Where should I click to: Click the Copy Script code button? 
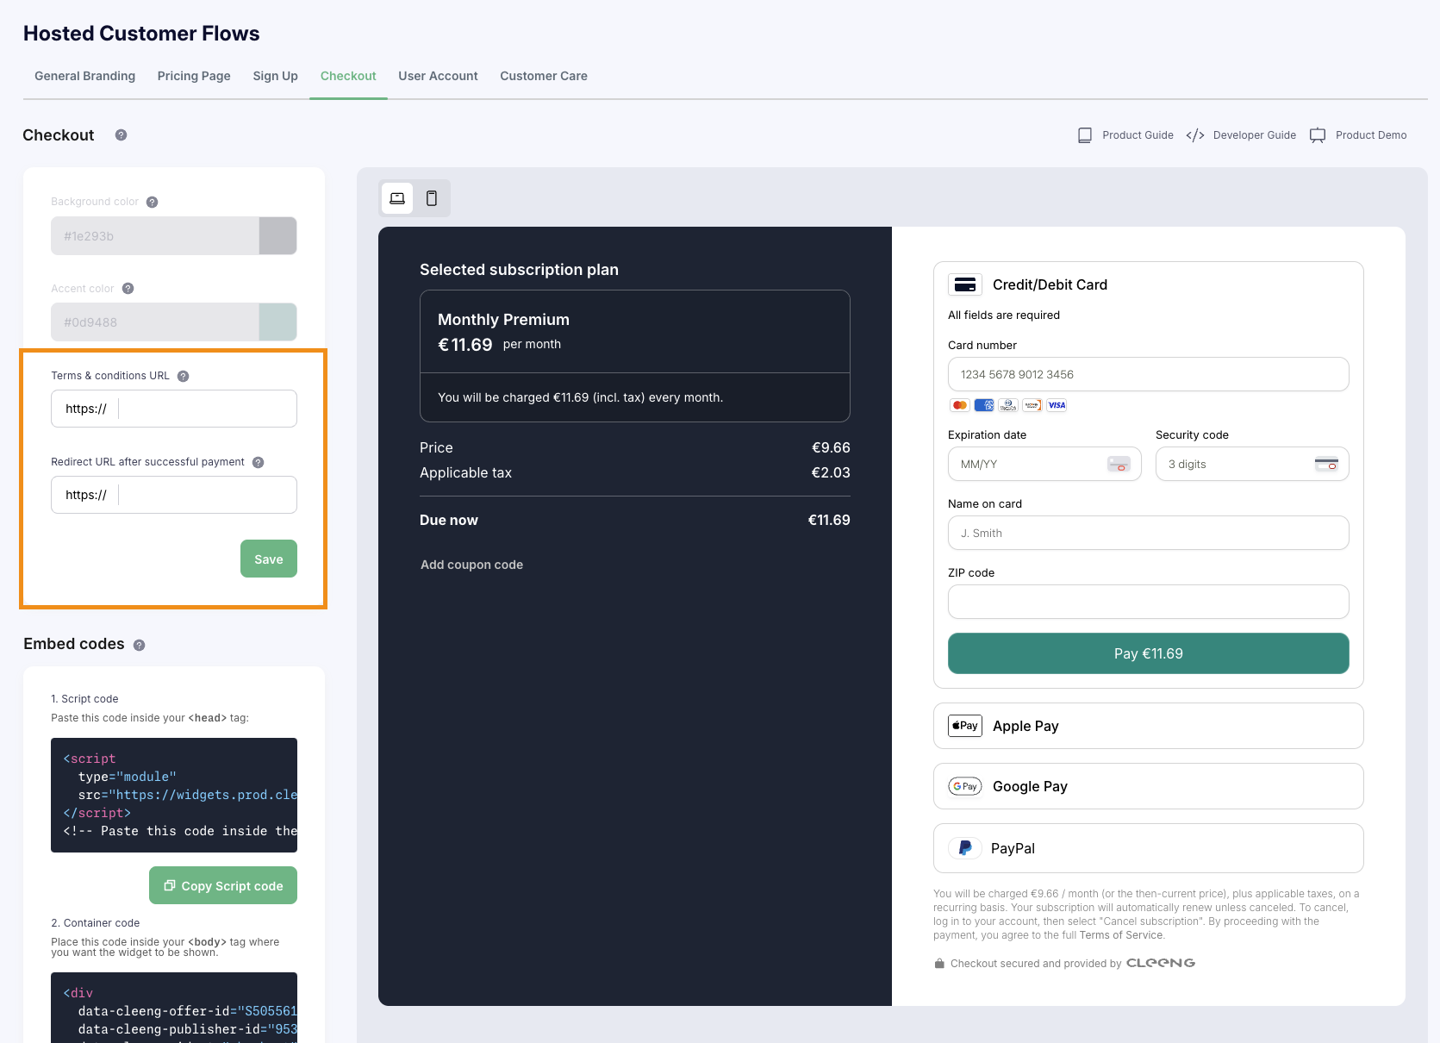223,885
